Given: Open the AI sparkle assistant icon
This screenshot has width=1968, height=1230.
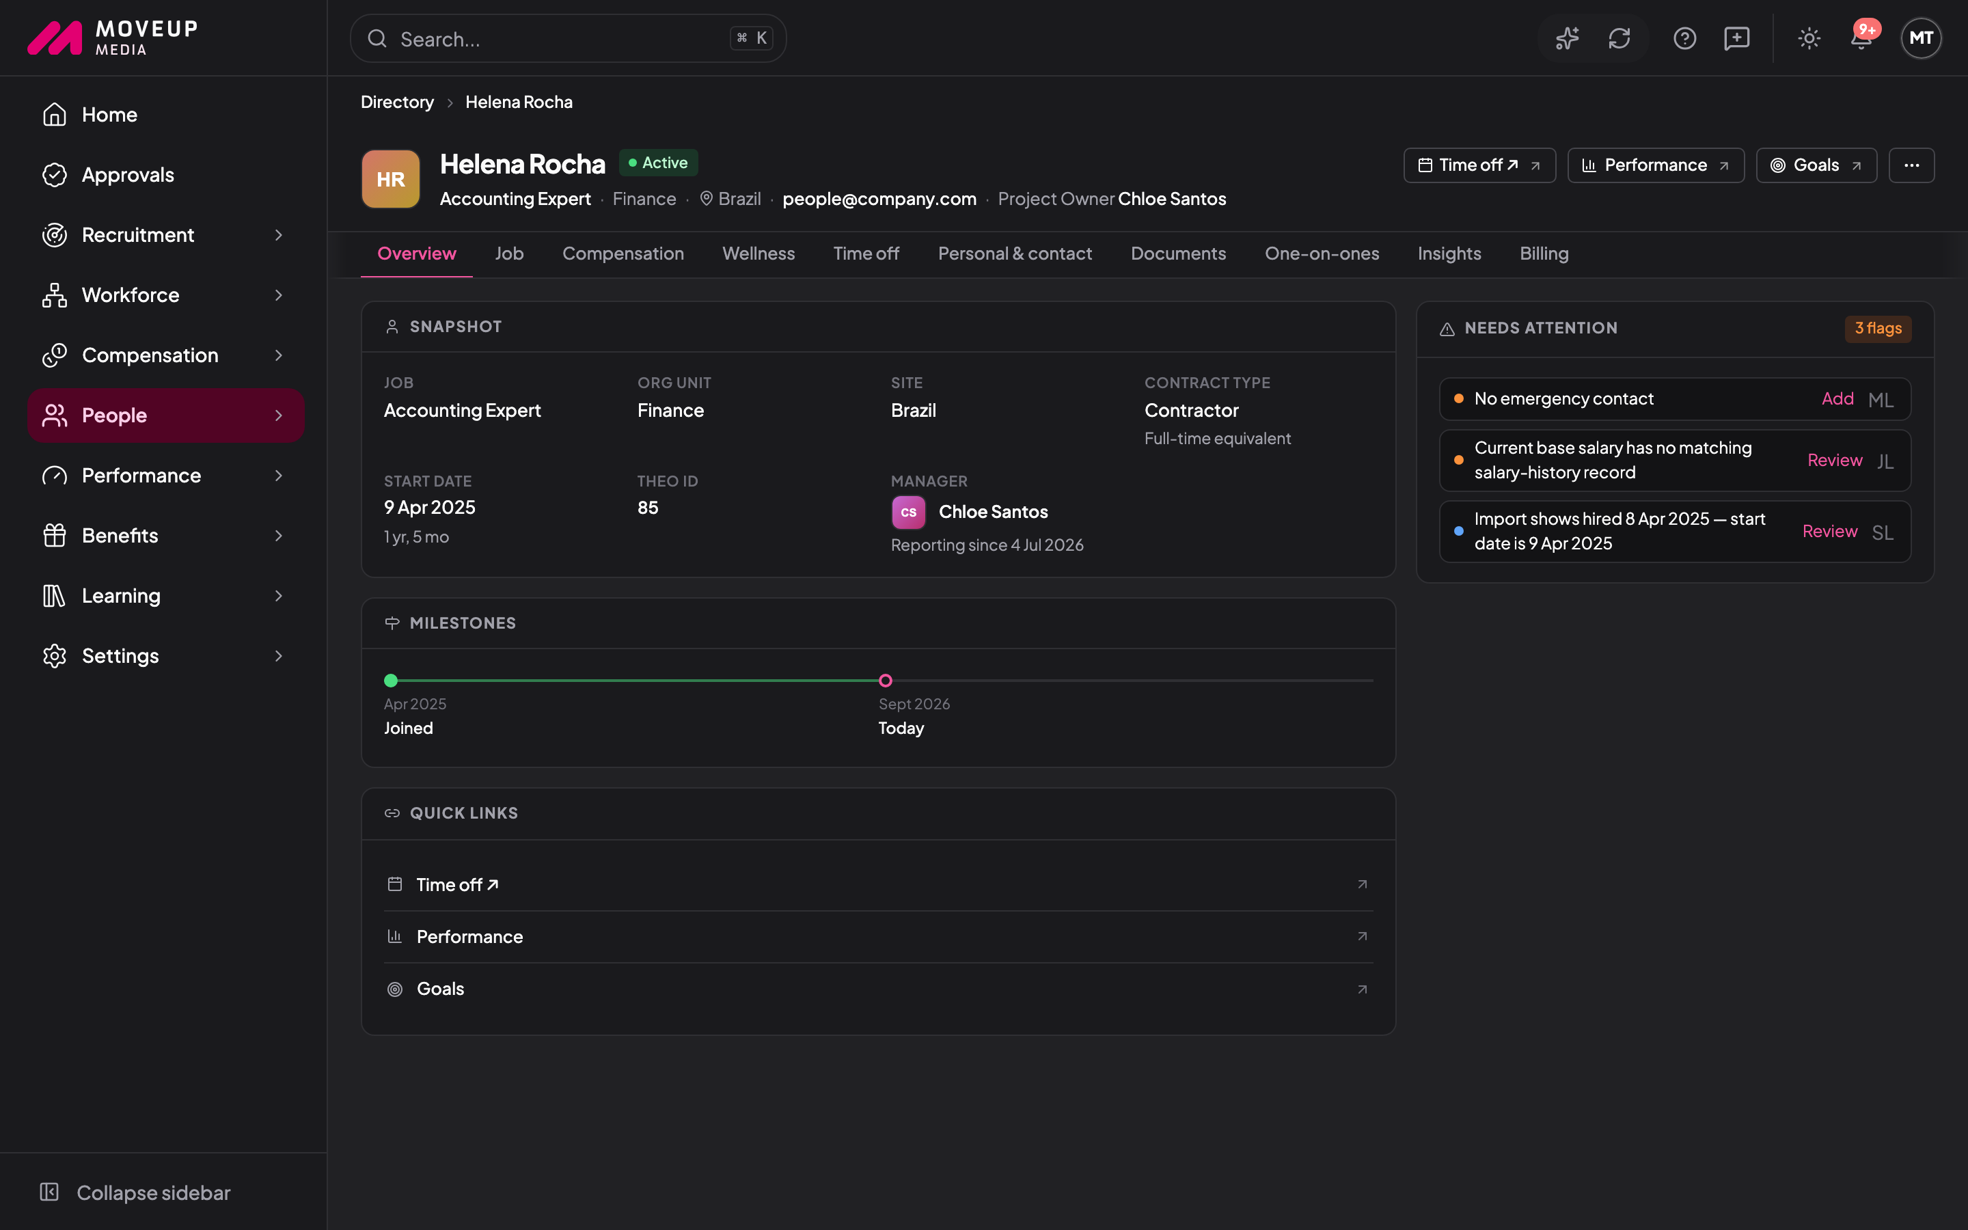Looking at the screenshot, I should coord(1567,38).
